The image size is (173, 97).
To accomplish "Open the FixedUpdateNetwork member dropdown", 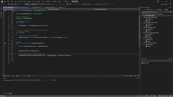I will pyautogui.click(x=116, y=9).
